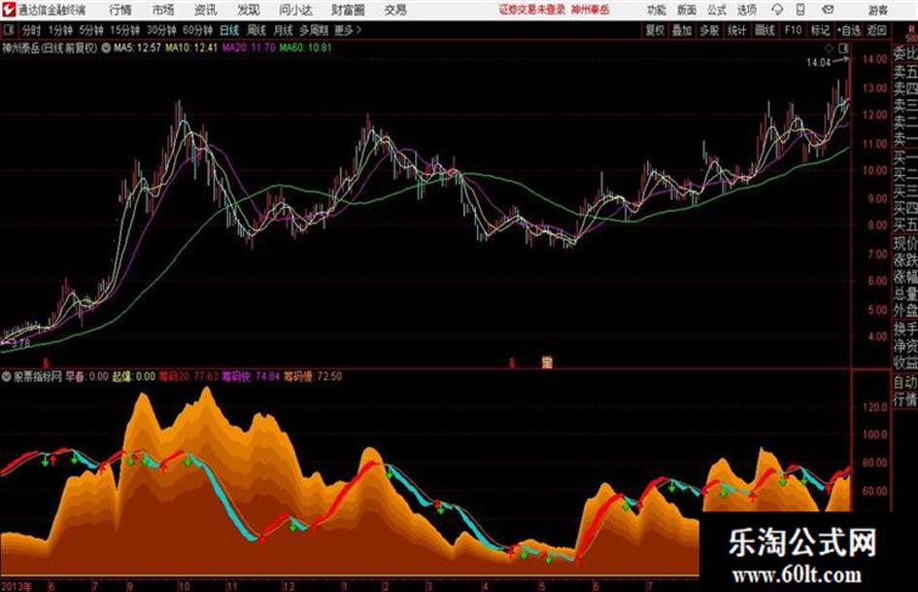Image resolution: width=918 pixels, height=592 pixels.
Task: Switch to the 30分钟 period
Action: [x=161, y=30]
